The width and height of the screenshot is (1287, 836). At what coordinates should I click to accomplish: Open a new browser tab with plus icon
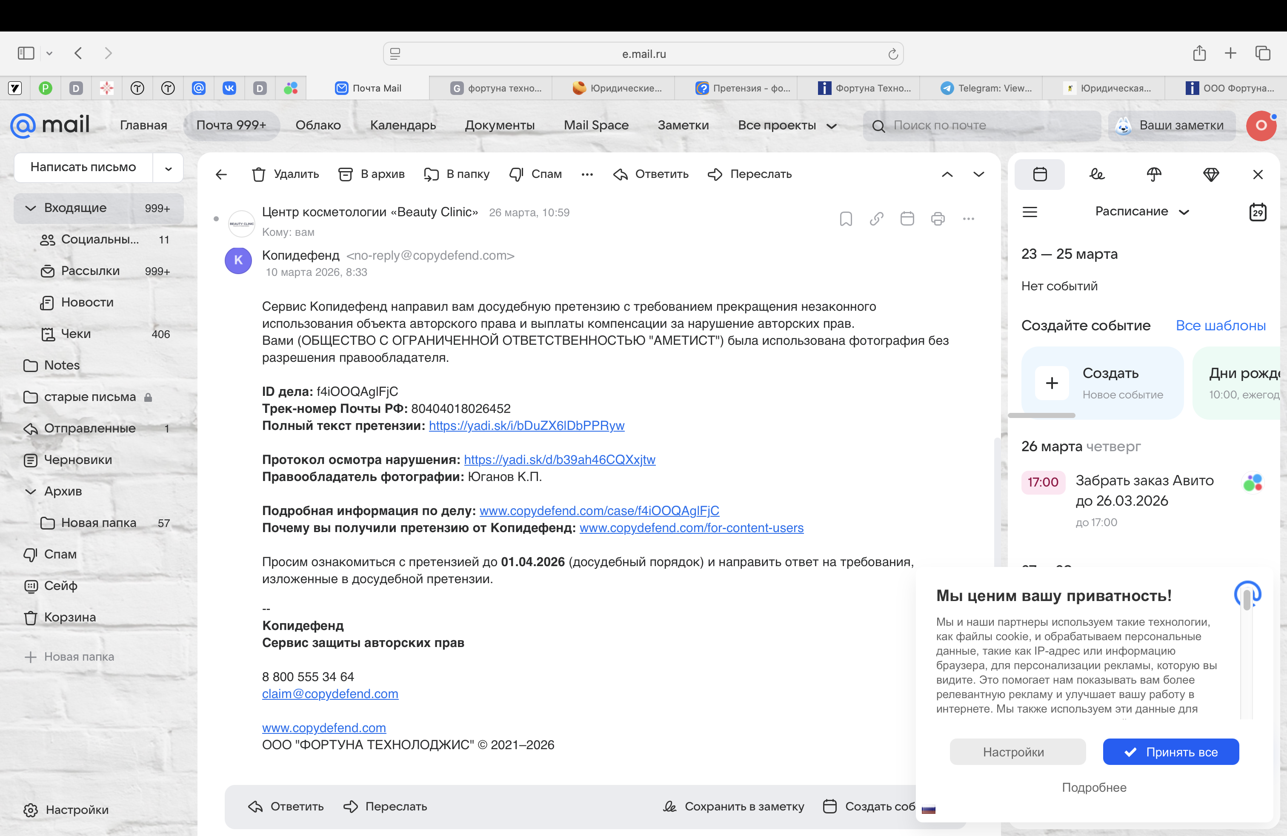point(1230,53)
